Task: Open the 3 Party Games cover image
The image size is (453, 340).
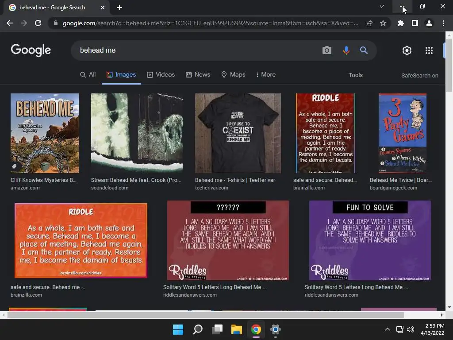Action: 403,133
